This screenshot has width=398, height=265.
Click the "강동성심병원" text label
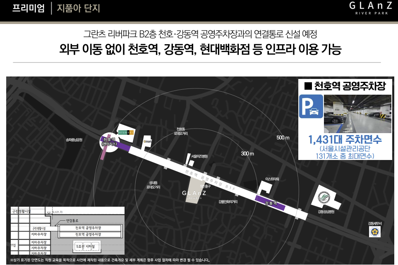pos(326,212)
